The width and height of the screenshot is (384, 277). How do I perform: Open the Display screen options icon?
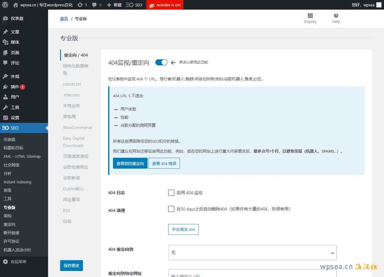tap(310, 16)
